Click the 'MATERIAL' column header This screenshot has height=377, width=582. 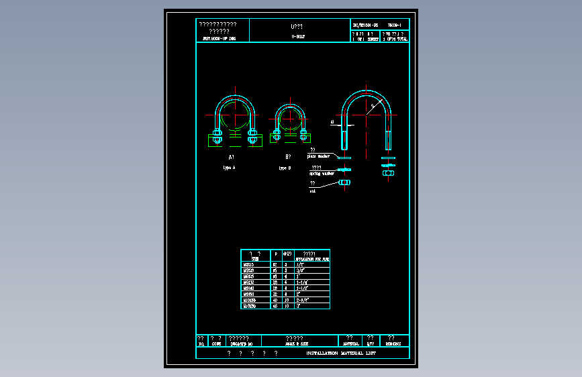click(x=351, y=344)
